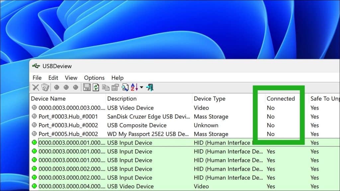Click Mass Storage in the SanDisk row
The image size is (340, 191).
tap(211, 117)
